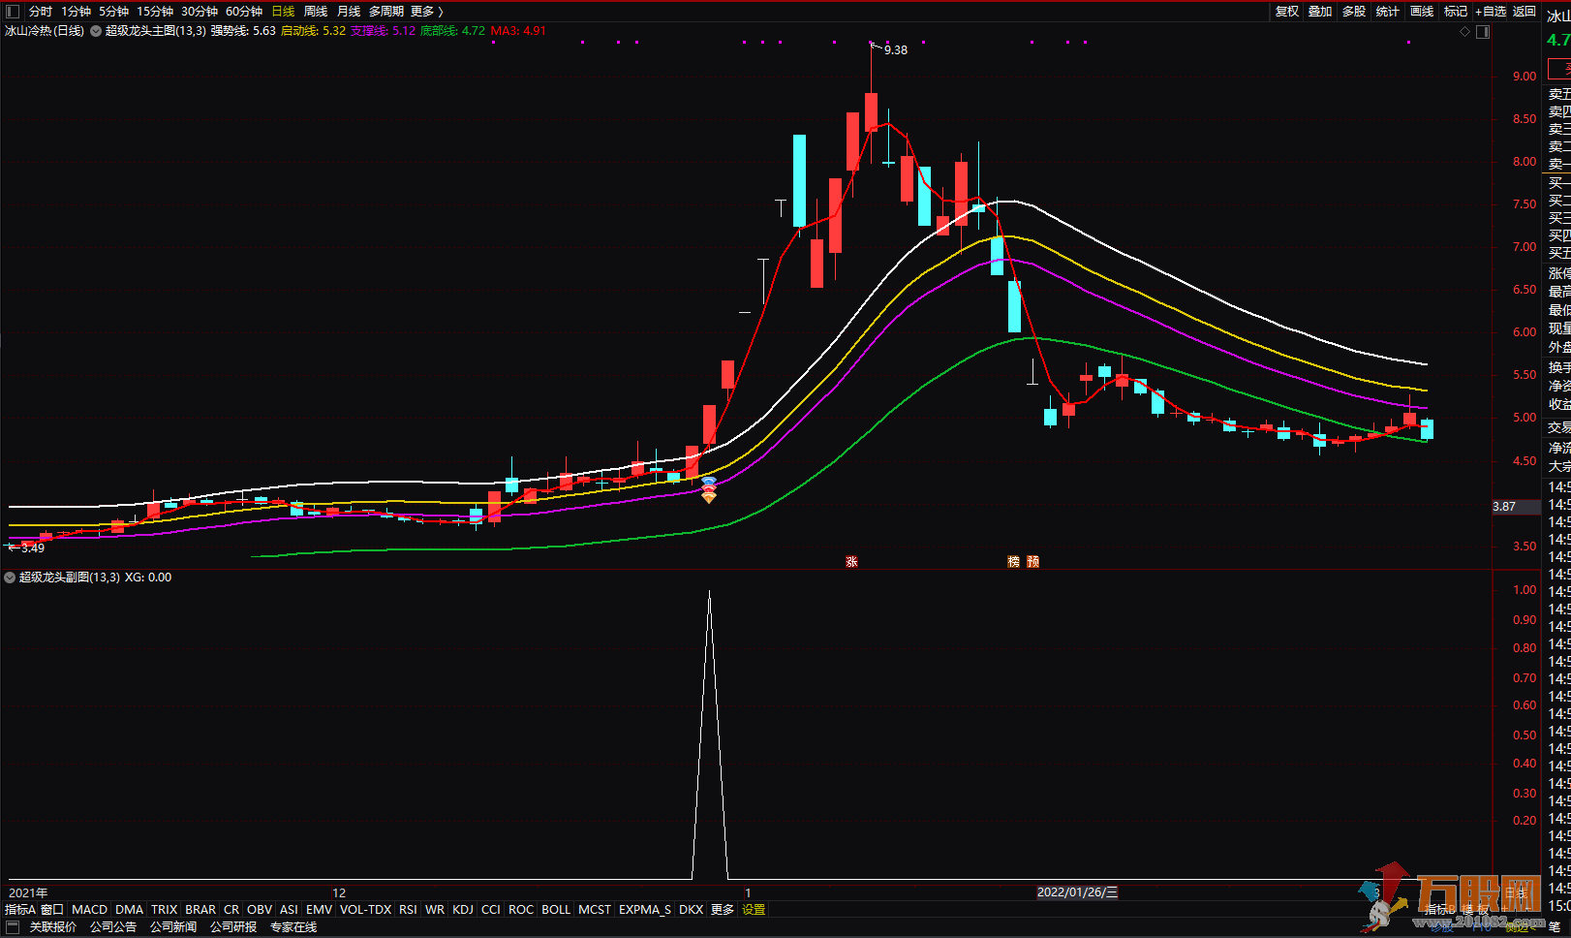Toggle the 叠加 overlay option
This screenshot has width=1571, height=938.
click(x=1320, y=12)
